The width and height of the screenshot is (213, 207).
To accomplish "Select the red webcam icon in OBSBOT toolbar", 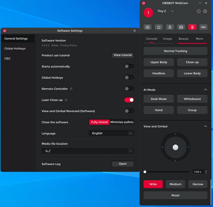I will (x=192, y=27).
